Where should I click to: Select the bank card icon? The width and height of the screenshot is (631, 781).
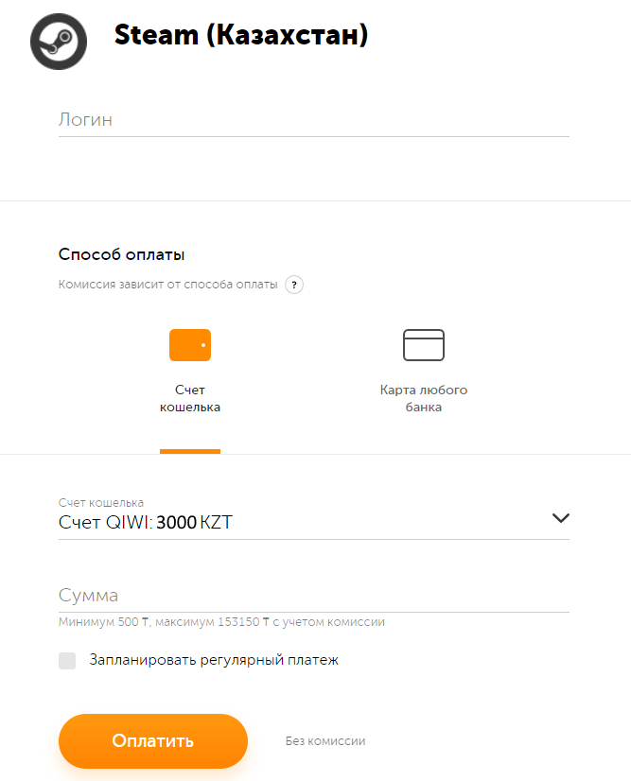point(423,345)
